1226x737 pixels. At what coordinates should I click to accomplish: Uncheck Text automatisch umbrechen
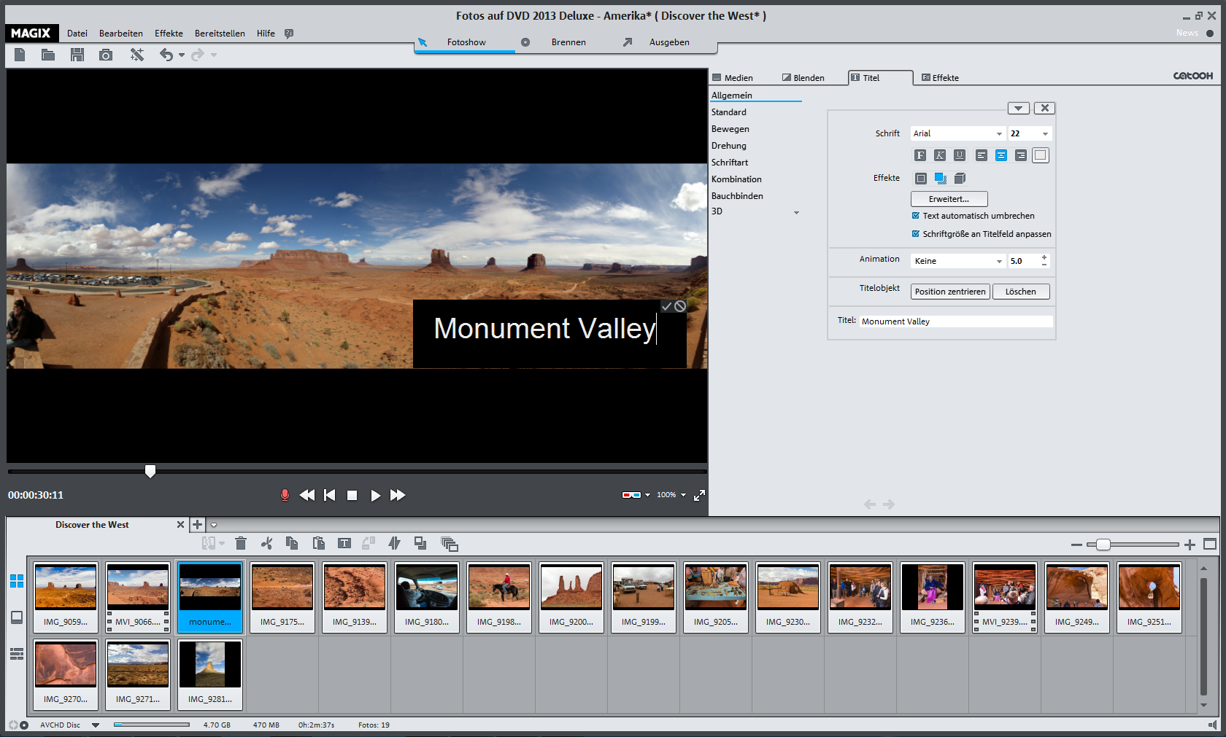916,216
